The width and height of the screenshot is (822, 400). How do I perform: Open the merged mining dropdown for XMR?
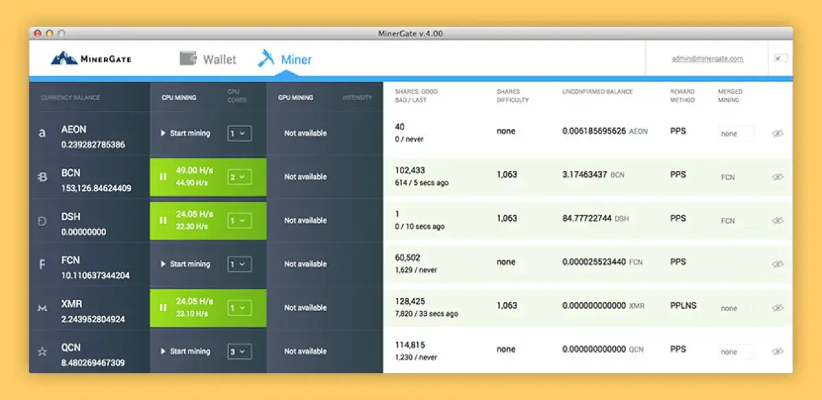tap(734, 308)
